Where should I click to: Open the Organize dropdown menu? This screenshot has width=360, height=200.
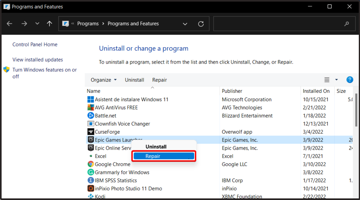coord(104,80)
